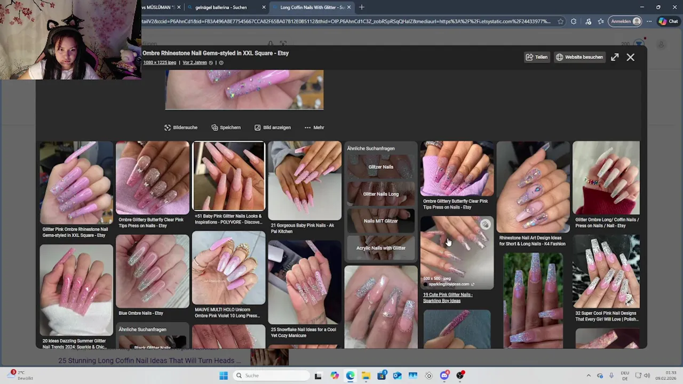Open Copilot Chat button
Screen dimensions: 683x384
pos(669,21)
